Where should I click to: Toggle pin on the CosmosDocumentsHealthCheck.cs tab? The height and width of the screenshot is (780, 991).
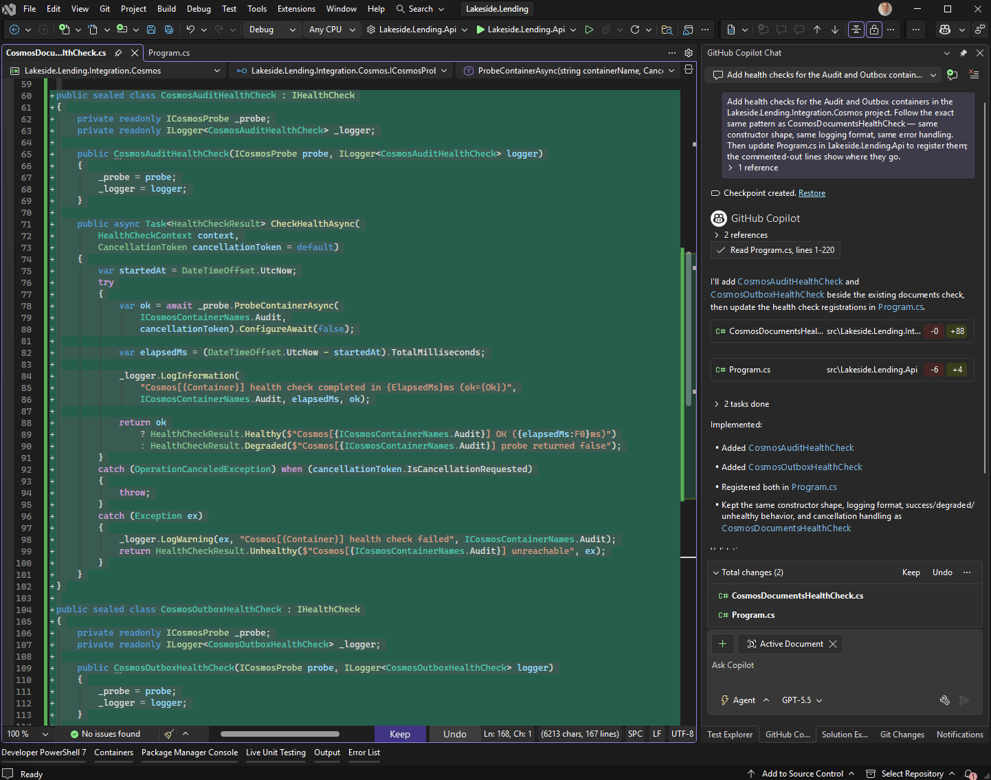coord(118,53)
